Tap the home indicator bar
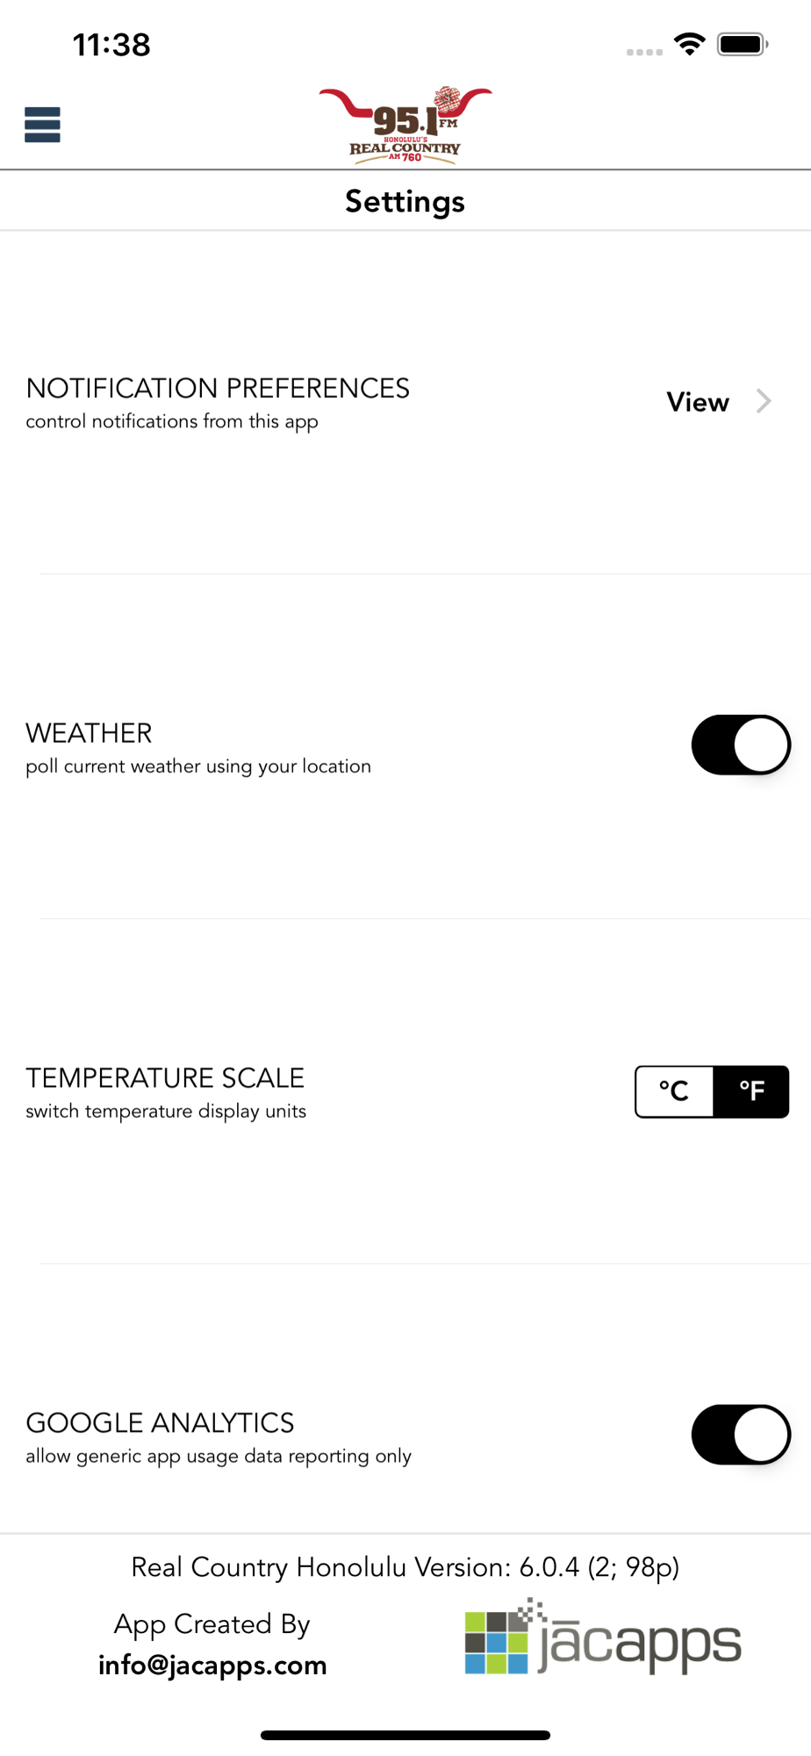The image size is (811, 1756). (x=405, y=1735)
